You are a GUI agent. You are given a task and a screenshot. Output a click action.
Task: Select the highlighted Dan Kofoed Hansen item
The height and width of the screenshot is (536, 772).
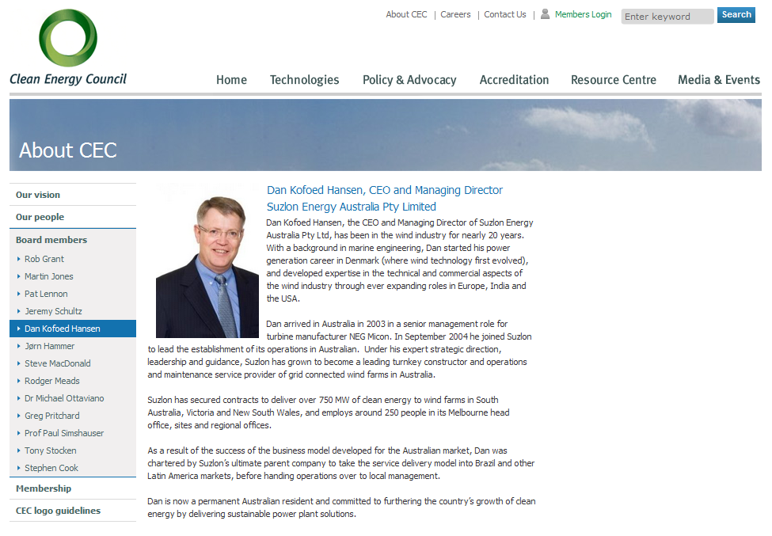[73, 329]
